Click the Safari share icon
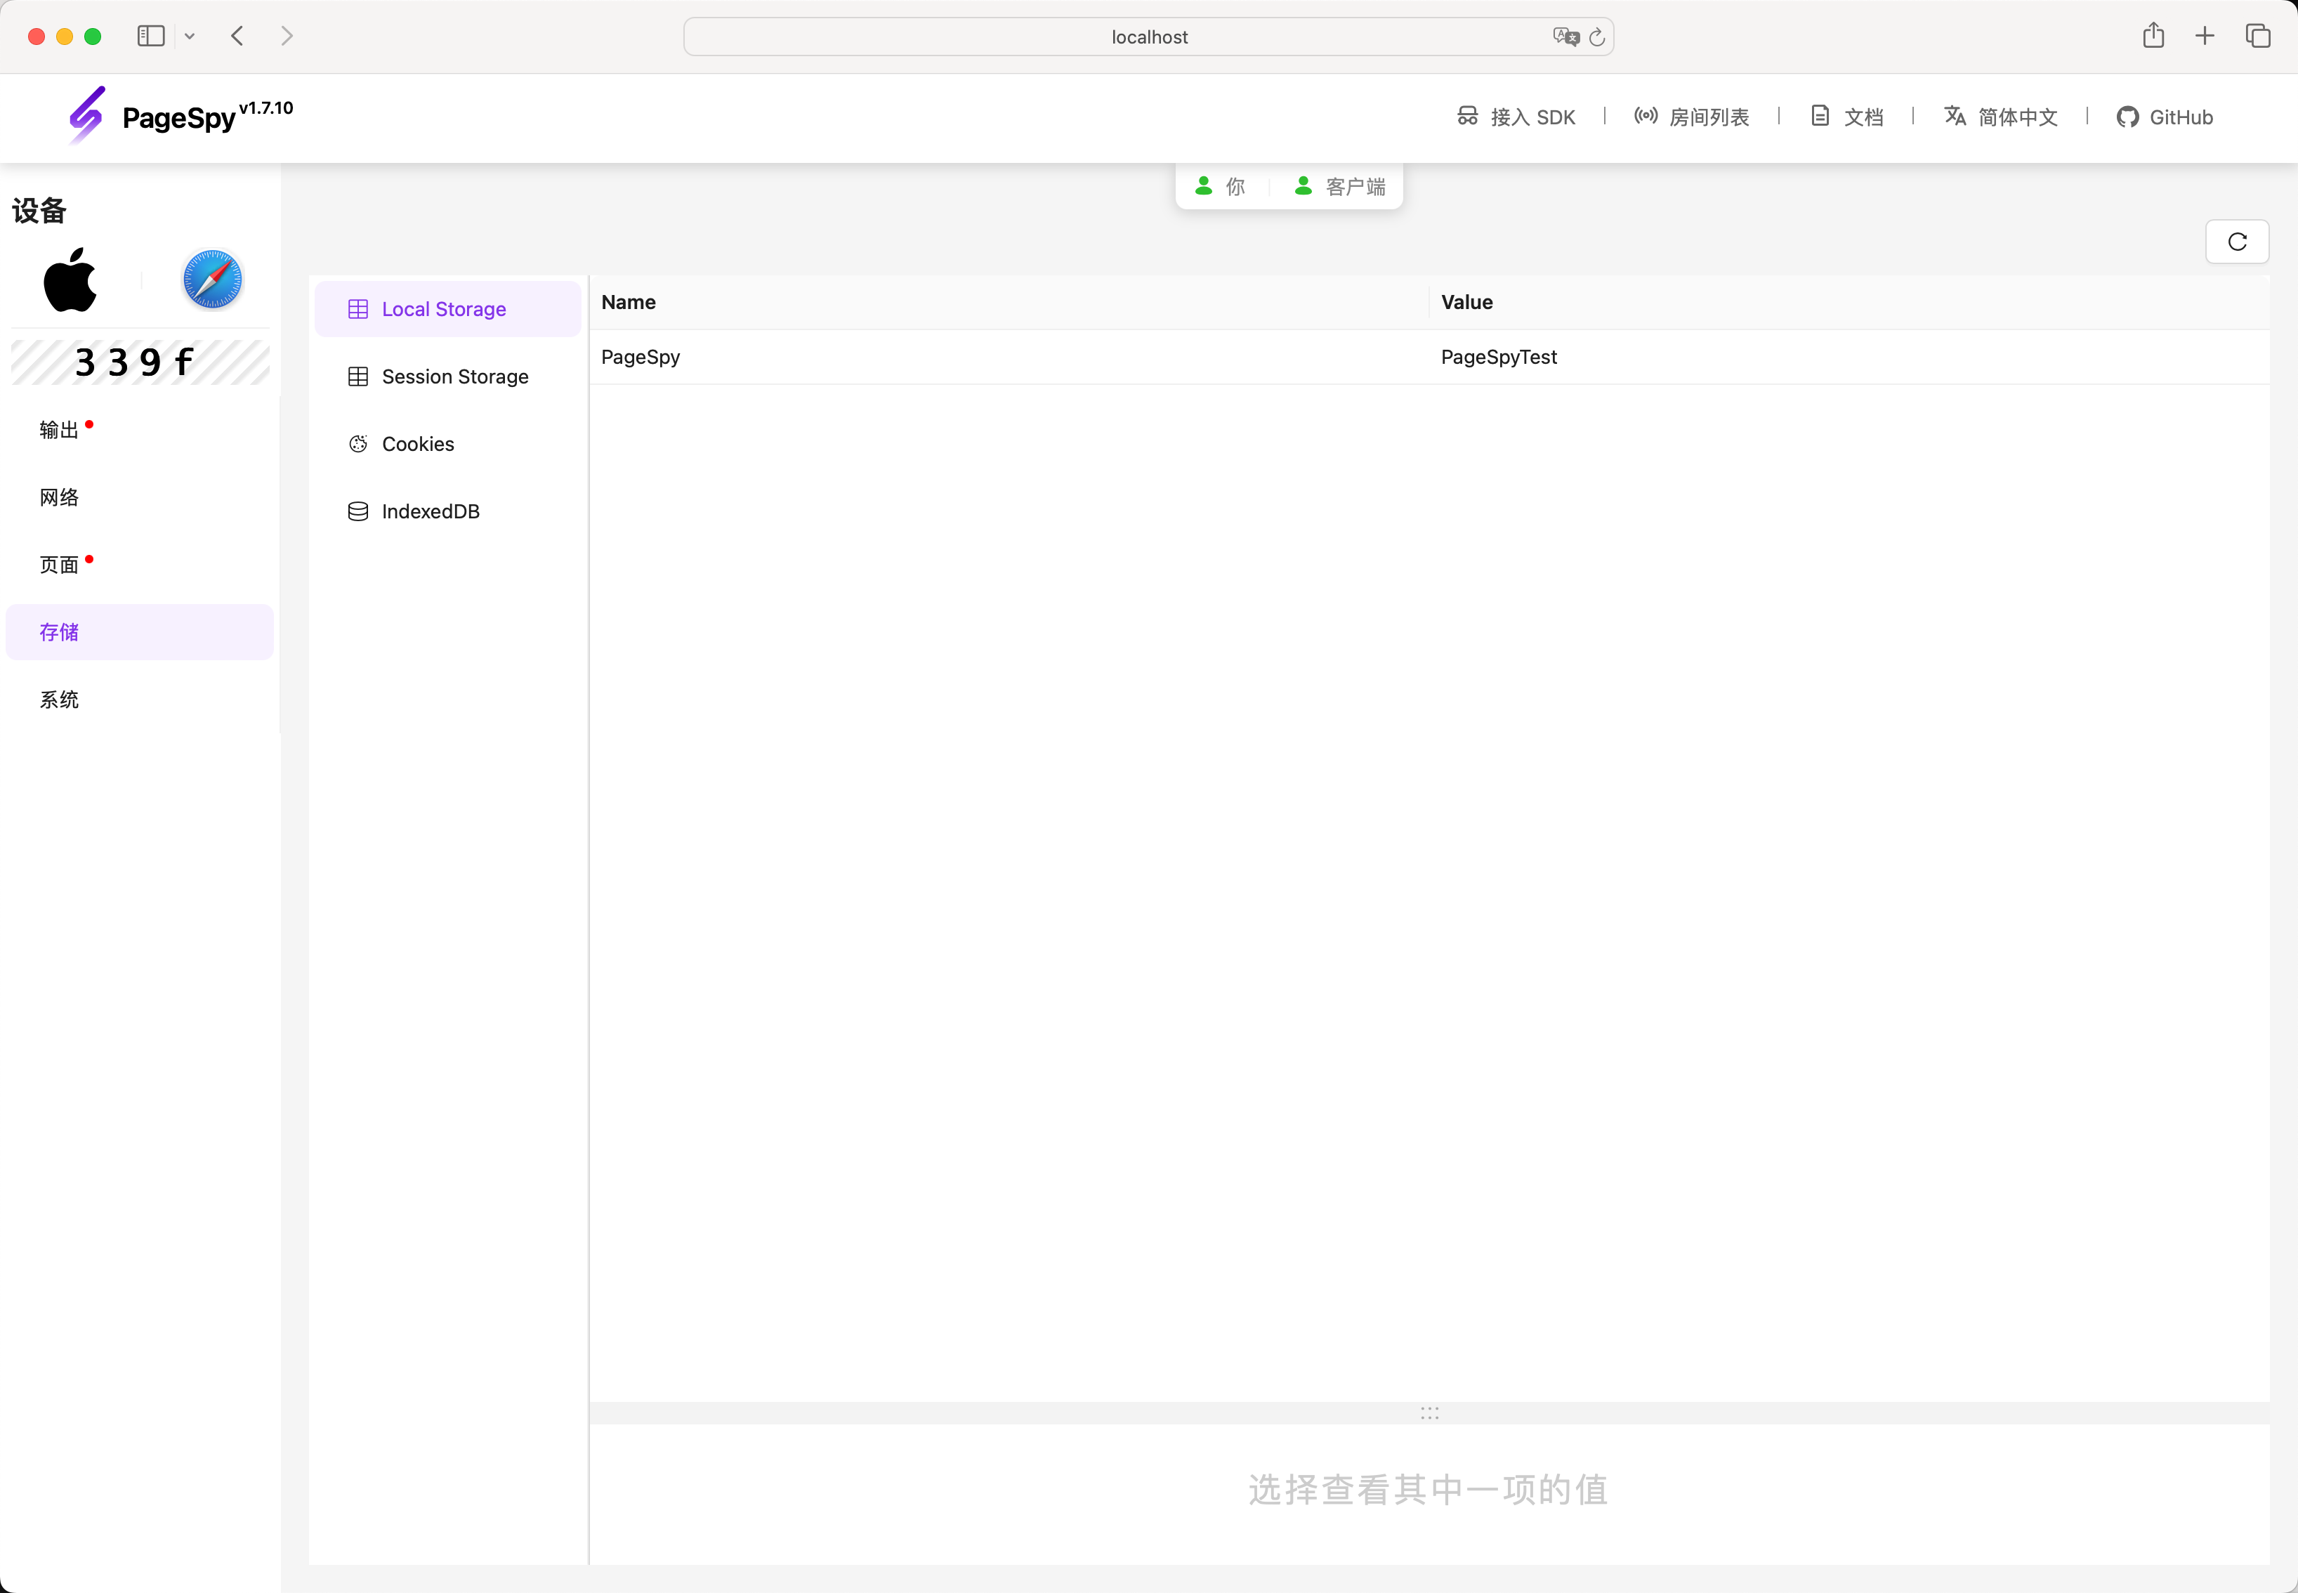This screenshot has height=1593, width=2298. (2153, 36)
